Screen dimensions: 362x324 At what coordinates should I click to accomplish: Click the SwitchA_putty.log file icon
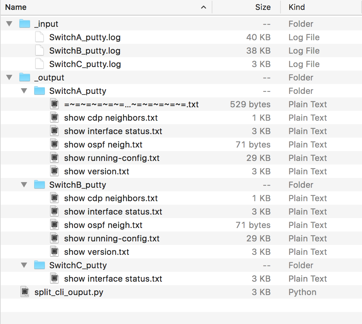(40, 37)
